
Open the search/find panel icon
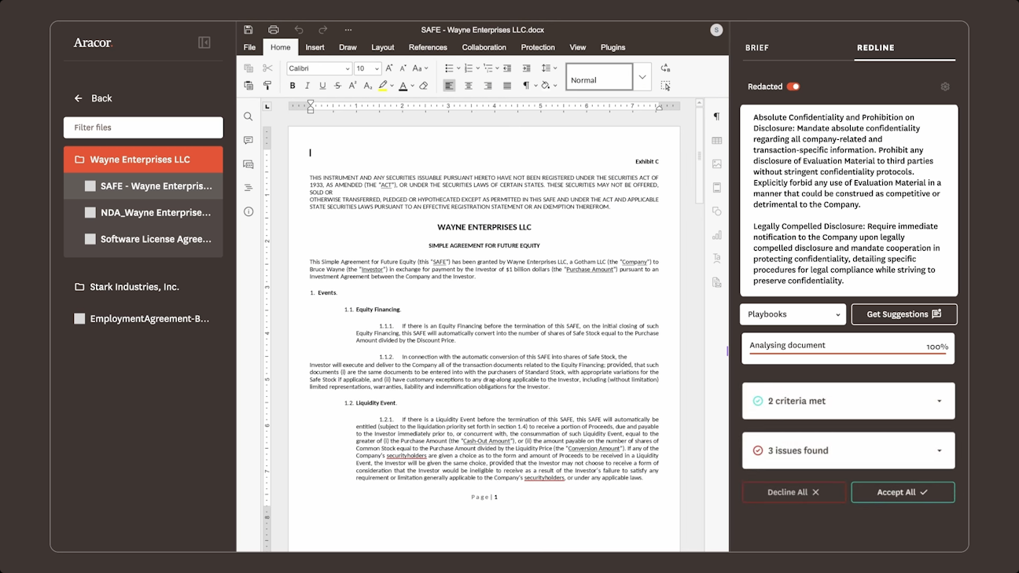[248, 116]
